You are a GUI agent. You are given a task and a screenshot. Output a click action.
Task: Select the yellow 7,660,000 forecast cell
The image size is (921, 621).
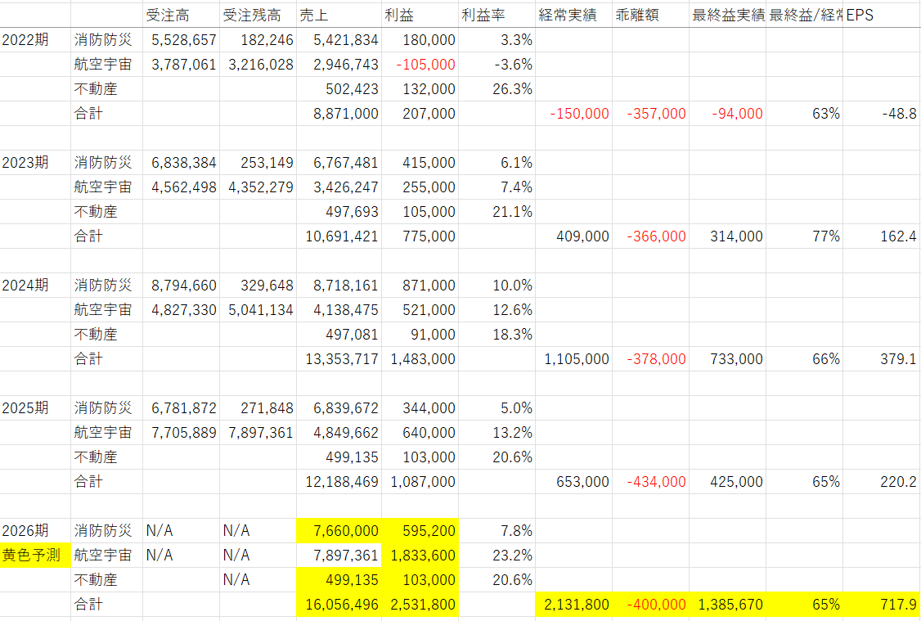339,531
